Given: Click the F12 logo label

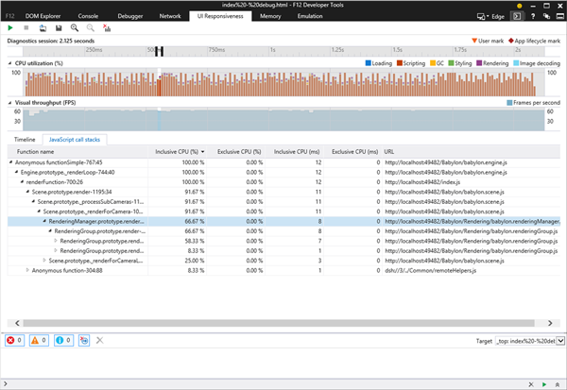Looking at the screenshot, I should 9,16.
